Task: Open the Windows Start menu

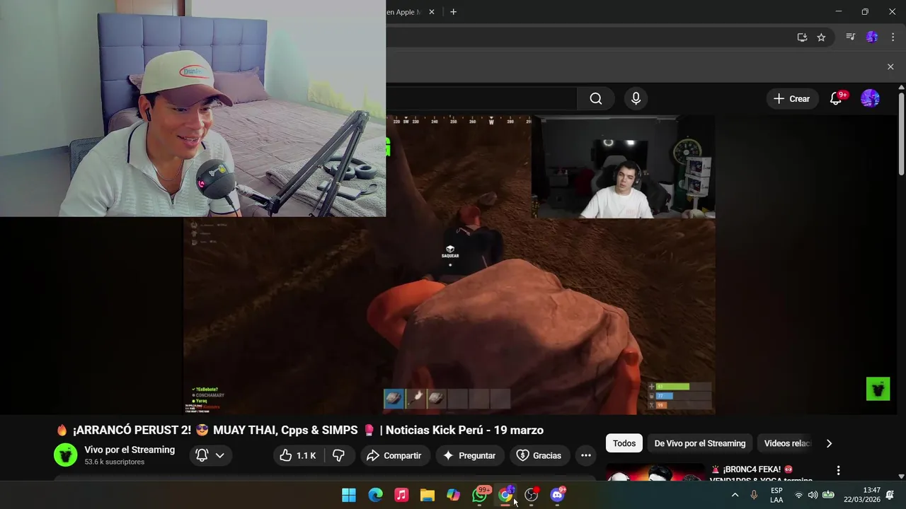Action: click(x=349, y=495)
